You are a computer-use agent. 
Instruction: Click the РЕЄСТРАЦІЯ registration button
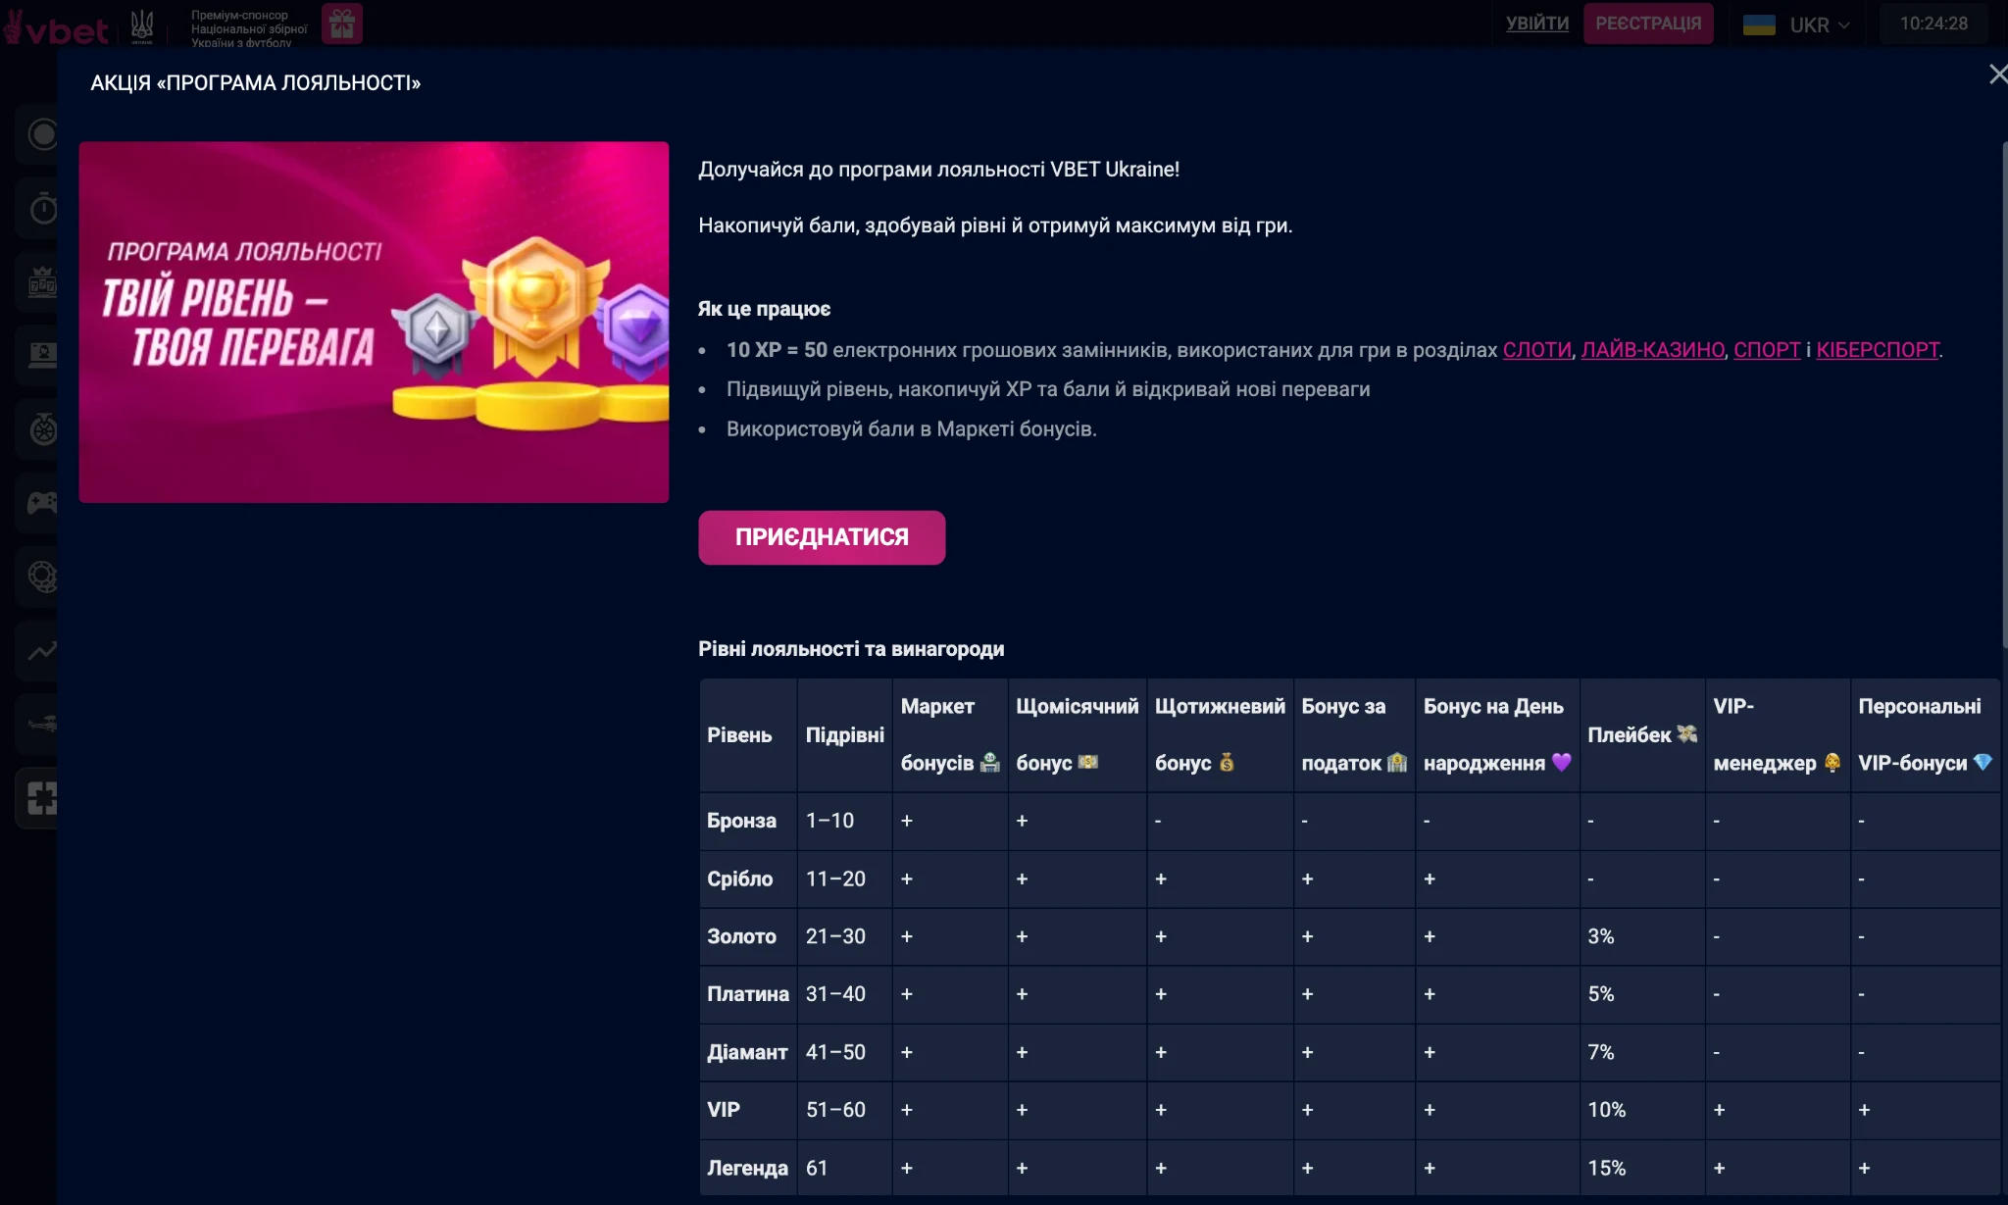[x=1648, y=24]
